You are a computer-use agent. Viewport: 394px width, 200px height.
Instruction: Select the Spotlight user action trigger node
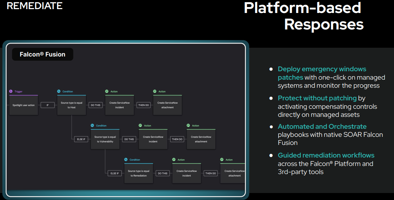pos(24,105)
